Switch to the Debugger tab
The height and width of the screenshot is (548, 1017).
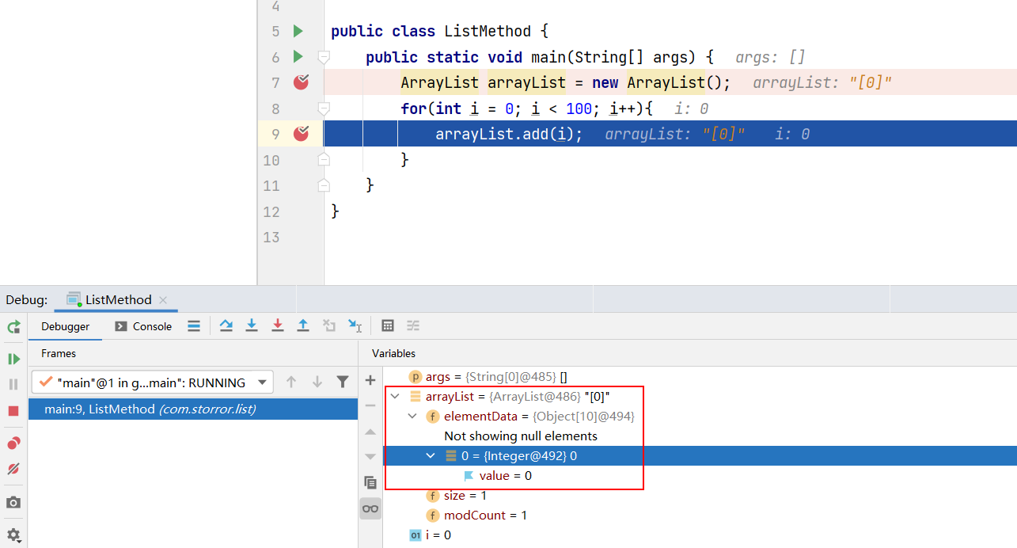[x=66, y=326]
